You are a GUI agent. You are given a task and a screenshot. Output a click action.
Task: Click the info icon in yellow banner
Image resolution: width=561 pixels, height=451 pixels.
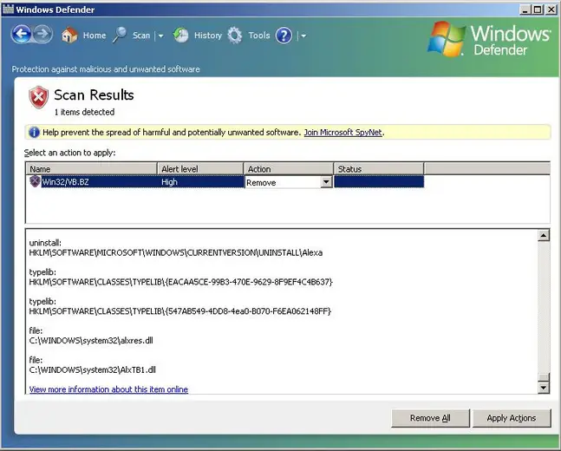pos(34,133)
